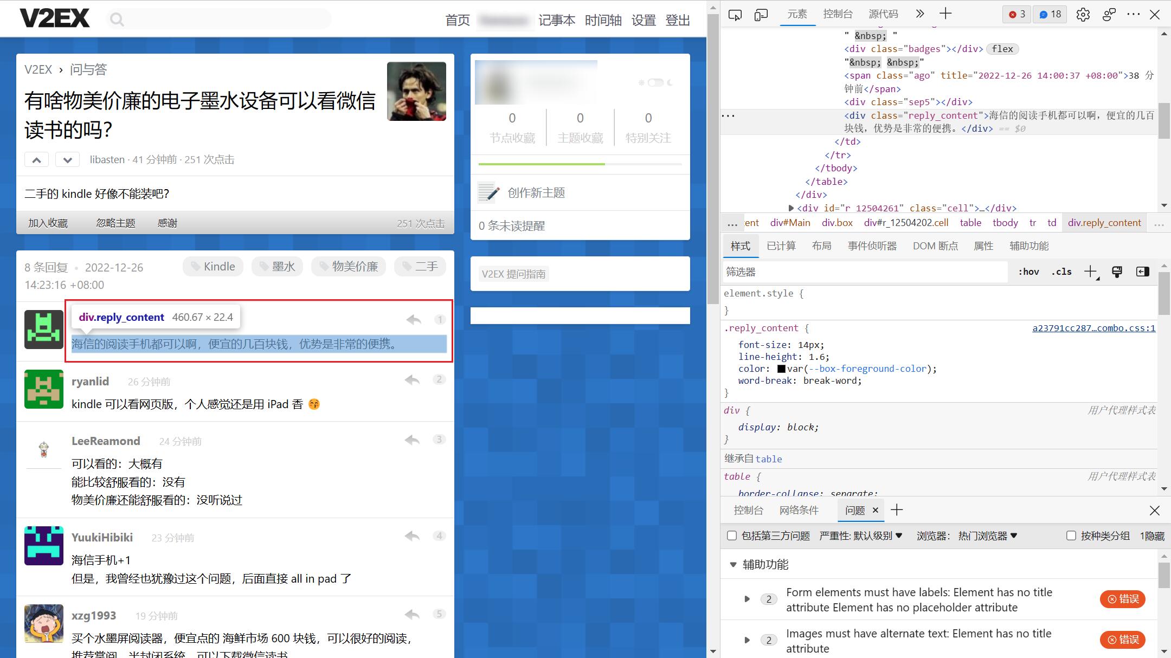
Task: Check the 包括第三方问题 checkbox
Action: [732, 536]
